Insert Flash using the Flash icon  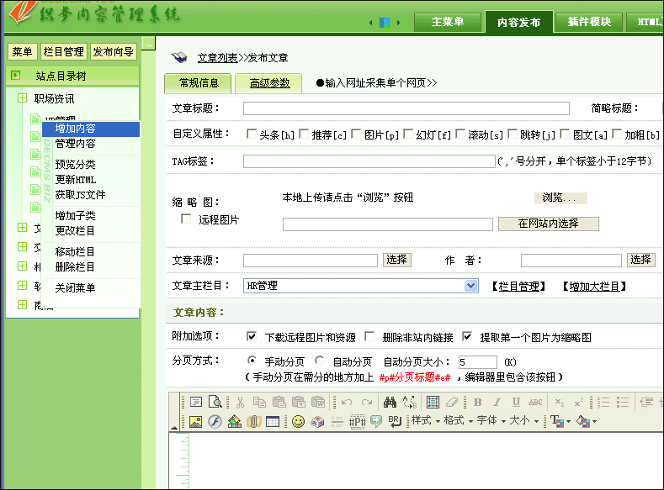(215, 421)
